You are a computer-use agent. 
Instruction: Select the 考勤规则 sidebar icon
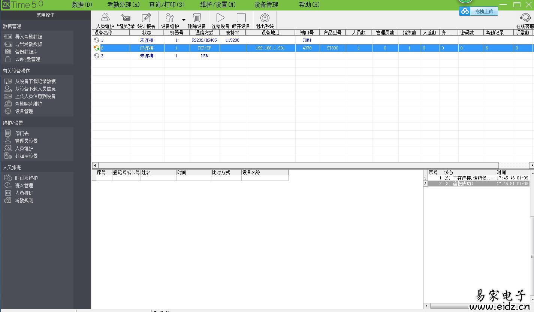(8, 200)
